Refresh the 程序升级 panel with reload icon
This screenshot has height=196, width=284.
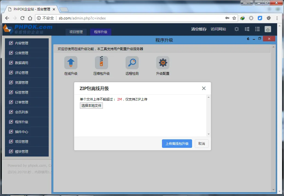click(248, 39)
